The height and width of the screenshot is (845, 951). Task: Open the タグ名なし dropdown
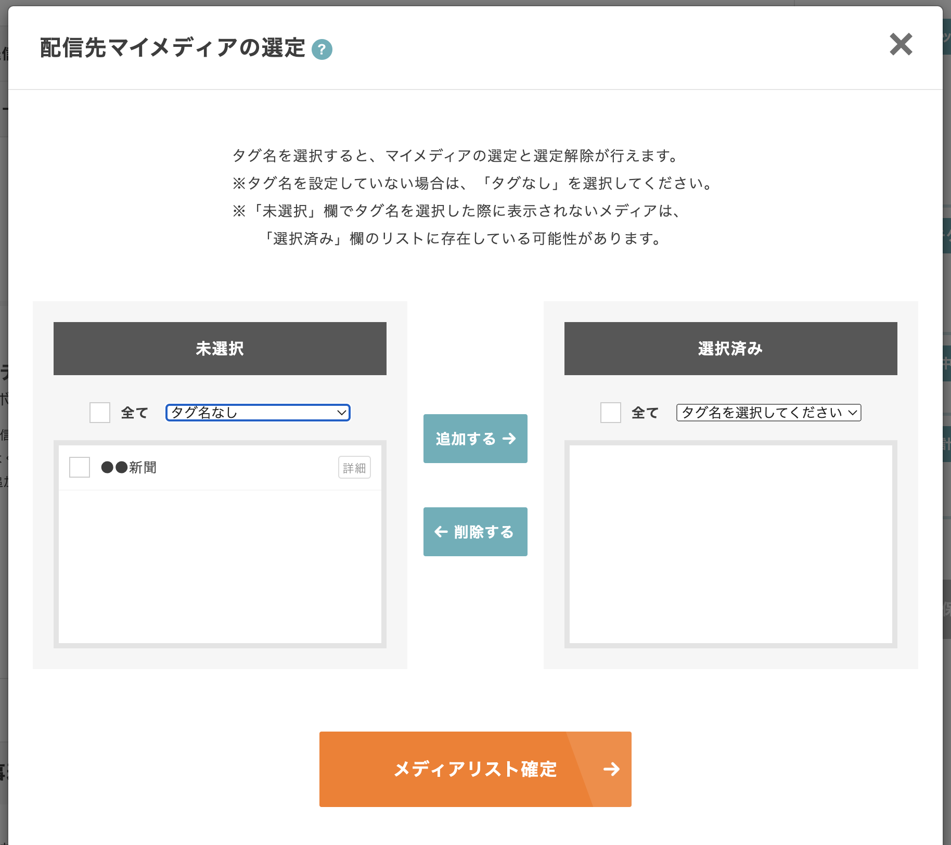pyautogui.click(x=258, y=413)
